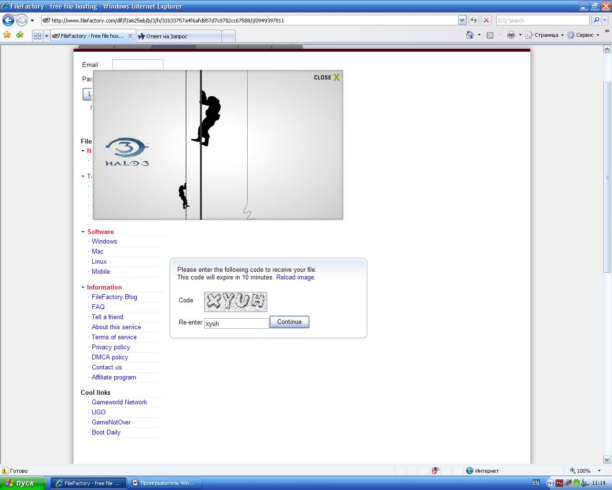Click the Home icon in toolbar

pos(470,35)
